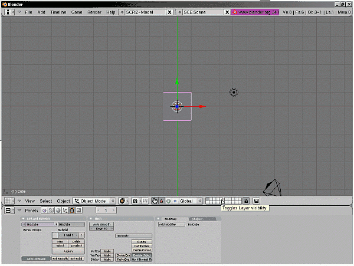Click the render preview icon in 3D header

(x=257, y=201)
